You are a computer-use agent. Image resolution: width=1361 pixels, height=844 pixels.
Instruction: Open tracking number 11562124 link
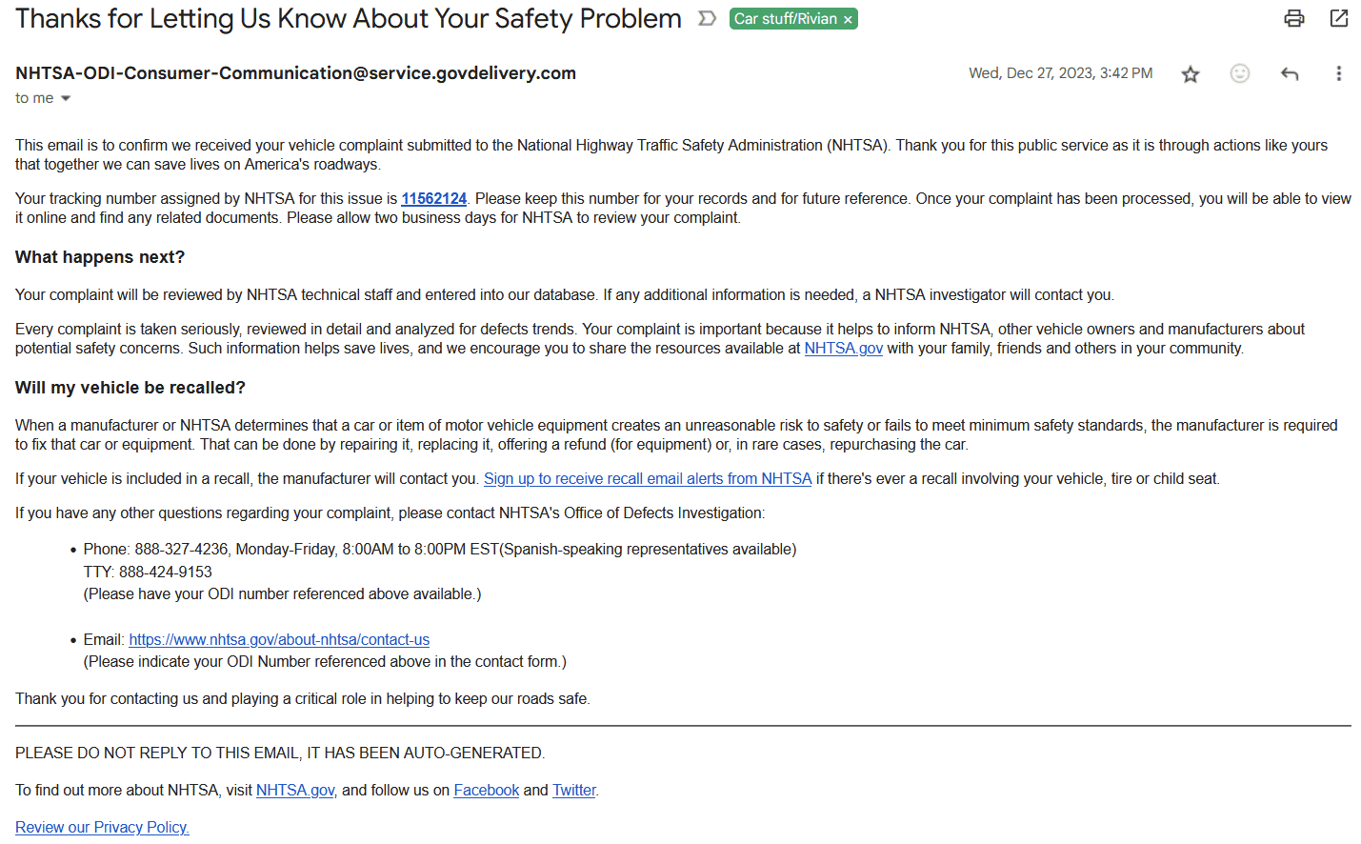433,199
